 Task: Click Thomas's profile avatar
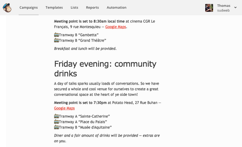tap(209, 8)
